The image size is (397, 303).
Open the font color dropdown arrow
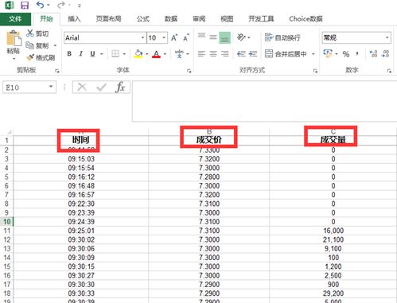(165, 54)
